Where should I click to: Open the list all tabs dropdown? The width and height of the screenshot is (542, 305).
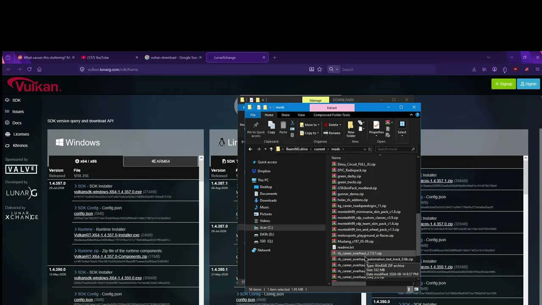tap(488, 58)
